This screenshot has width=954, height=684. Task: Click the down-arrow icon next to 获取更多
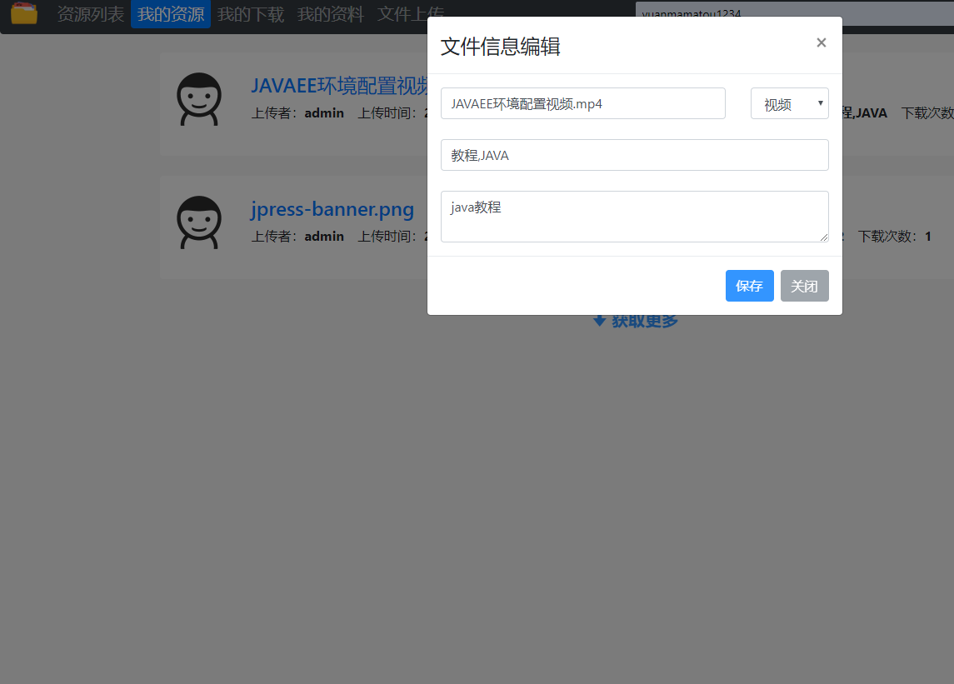pos(599,320)
